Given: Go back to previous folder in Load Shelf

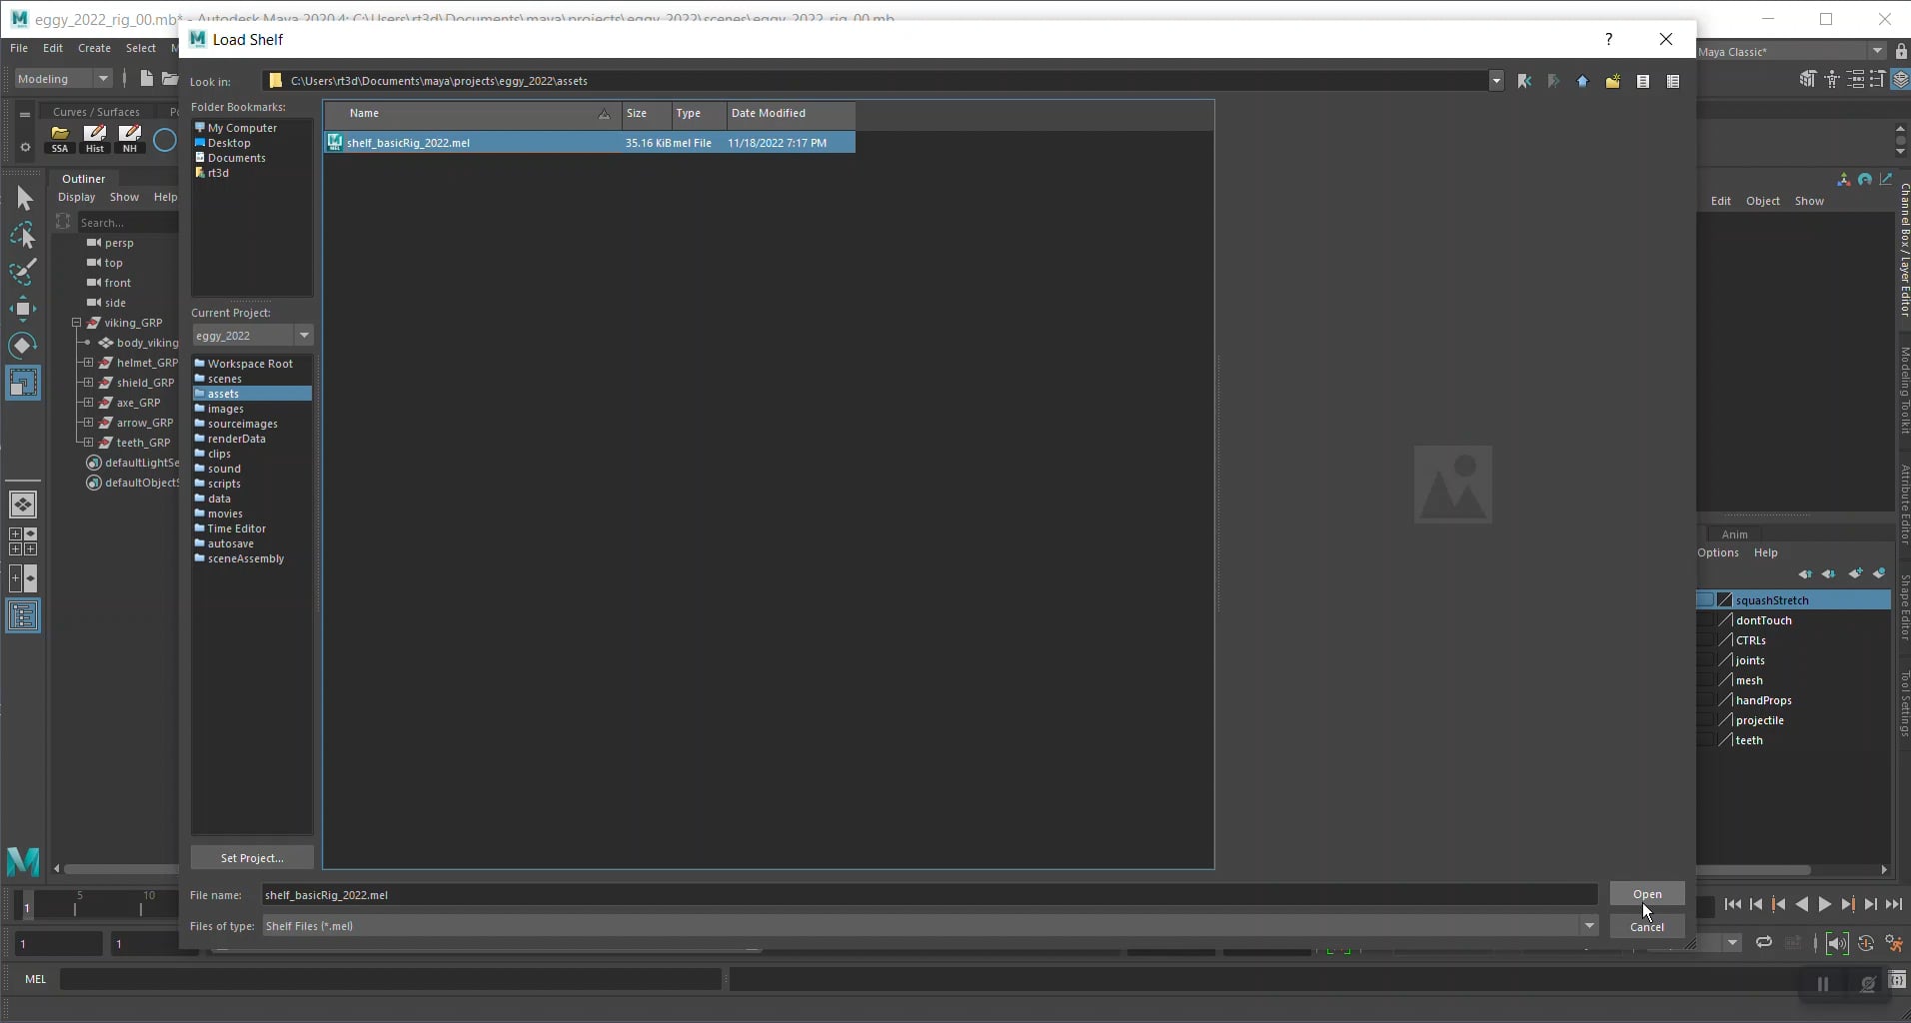Looking at the screenshot, I should (1524, 81).
